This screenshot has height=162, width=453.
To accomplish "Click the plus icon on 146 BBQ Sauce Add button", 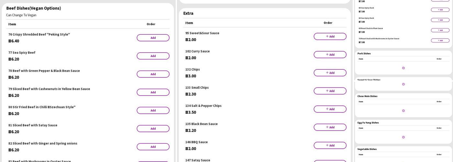I will [327, 145].
